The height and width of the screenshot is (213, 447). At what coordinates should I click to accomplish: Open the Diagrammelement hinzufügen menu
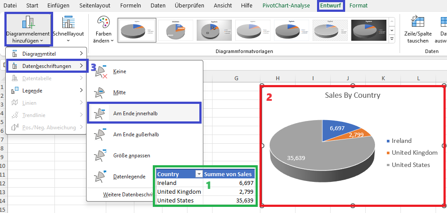(x=28, y=29)
